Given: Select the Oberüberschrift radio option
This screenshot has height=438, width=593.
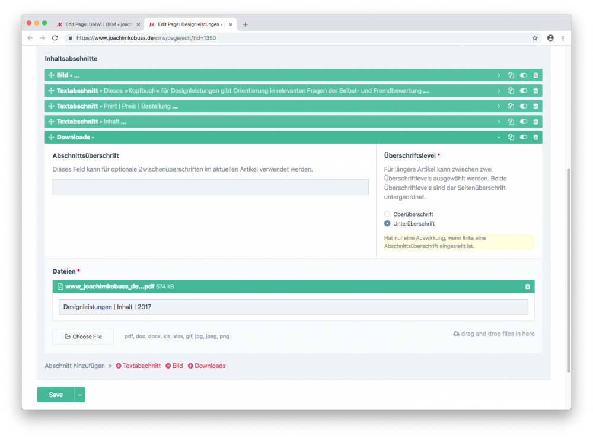Looking at the screenshot, I should click(388, 214).
